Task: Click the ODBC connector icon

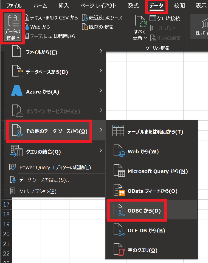Action: click(x=119, y=210)
